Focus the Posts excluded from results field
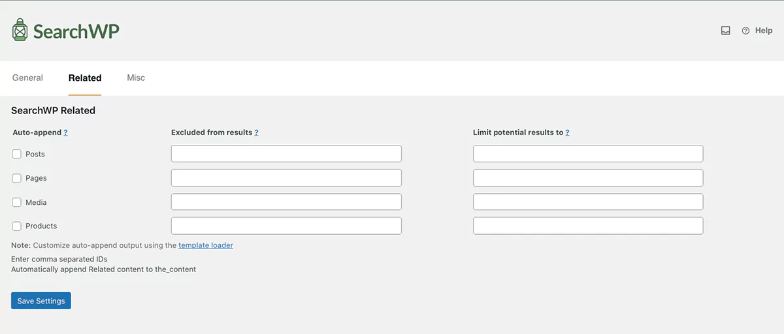Screen dimensions: 784x334 (286, 154)
